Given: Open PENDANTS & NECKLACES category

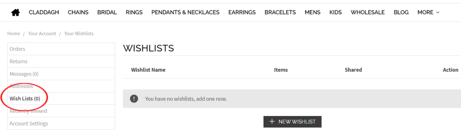Looking at the screenshot, I should click(185, 12).
